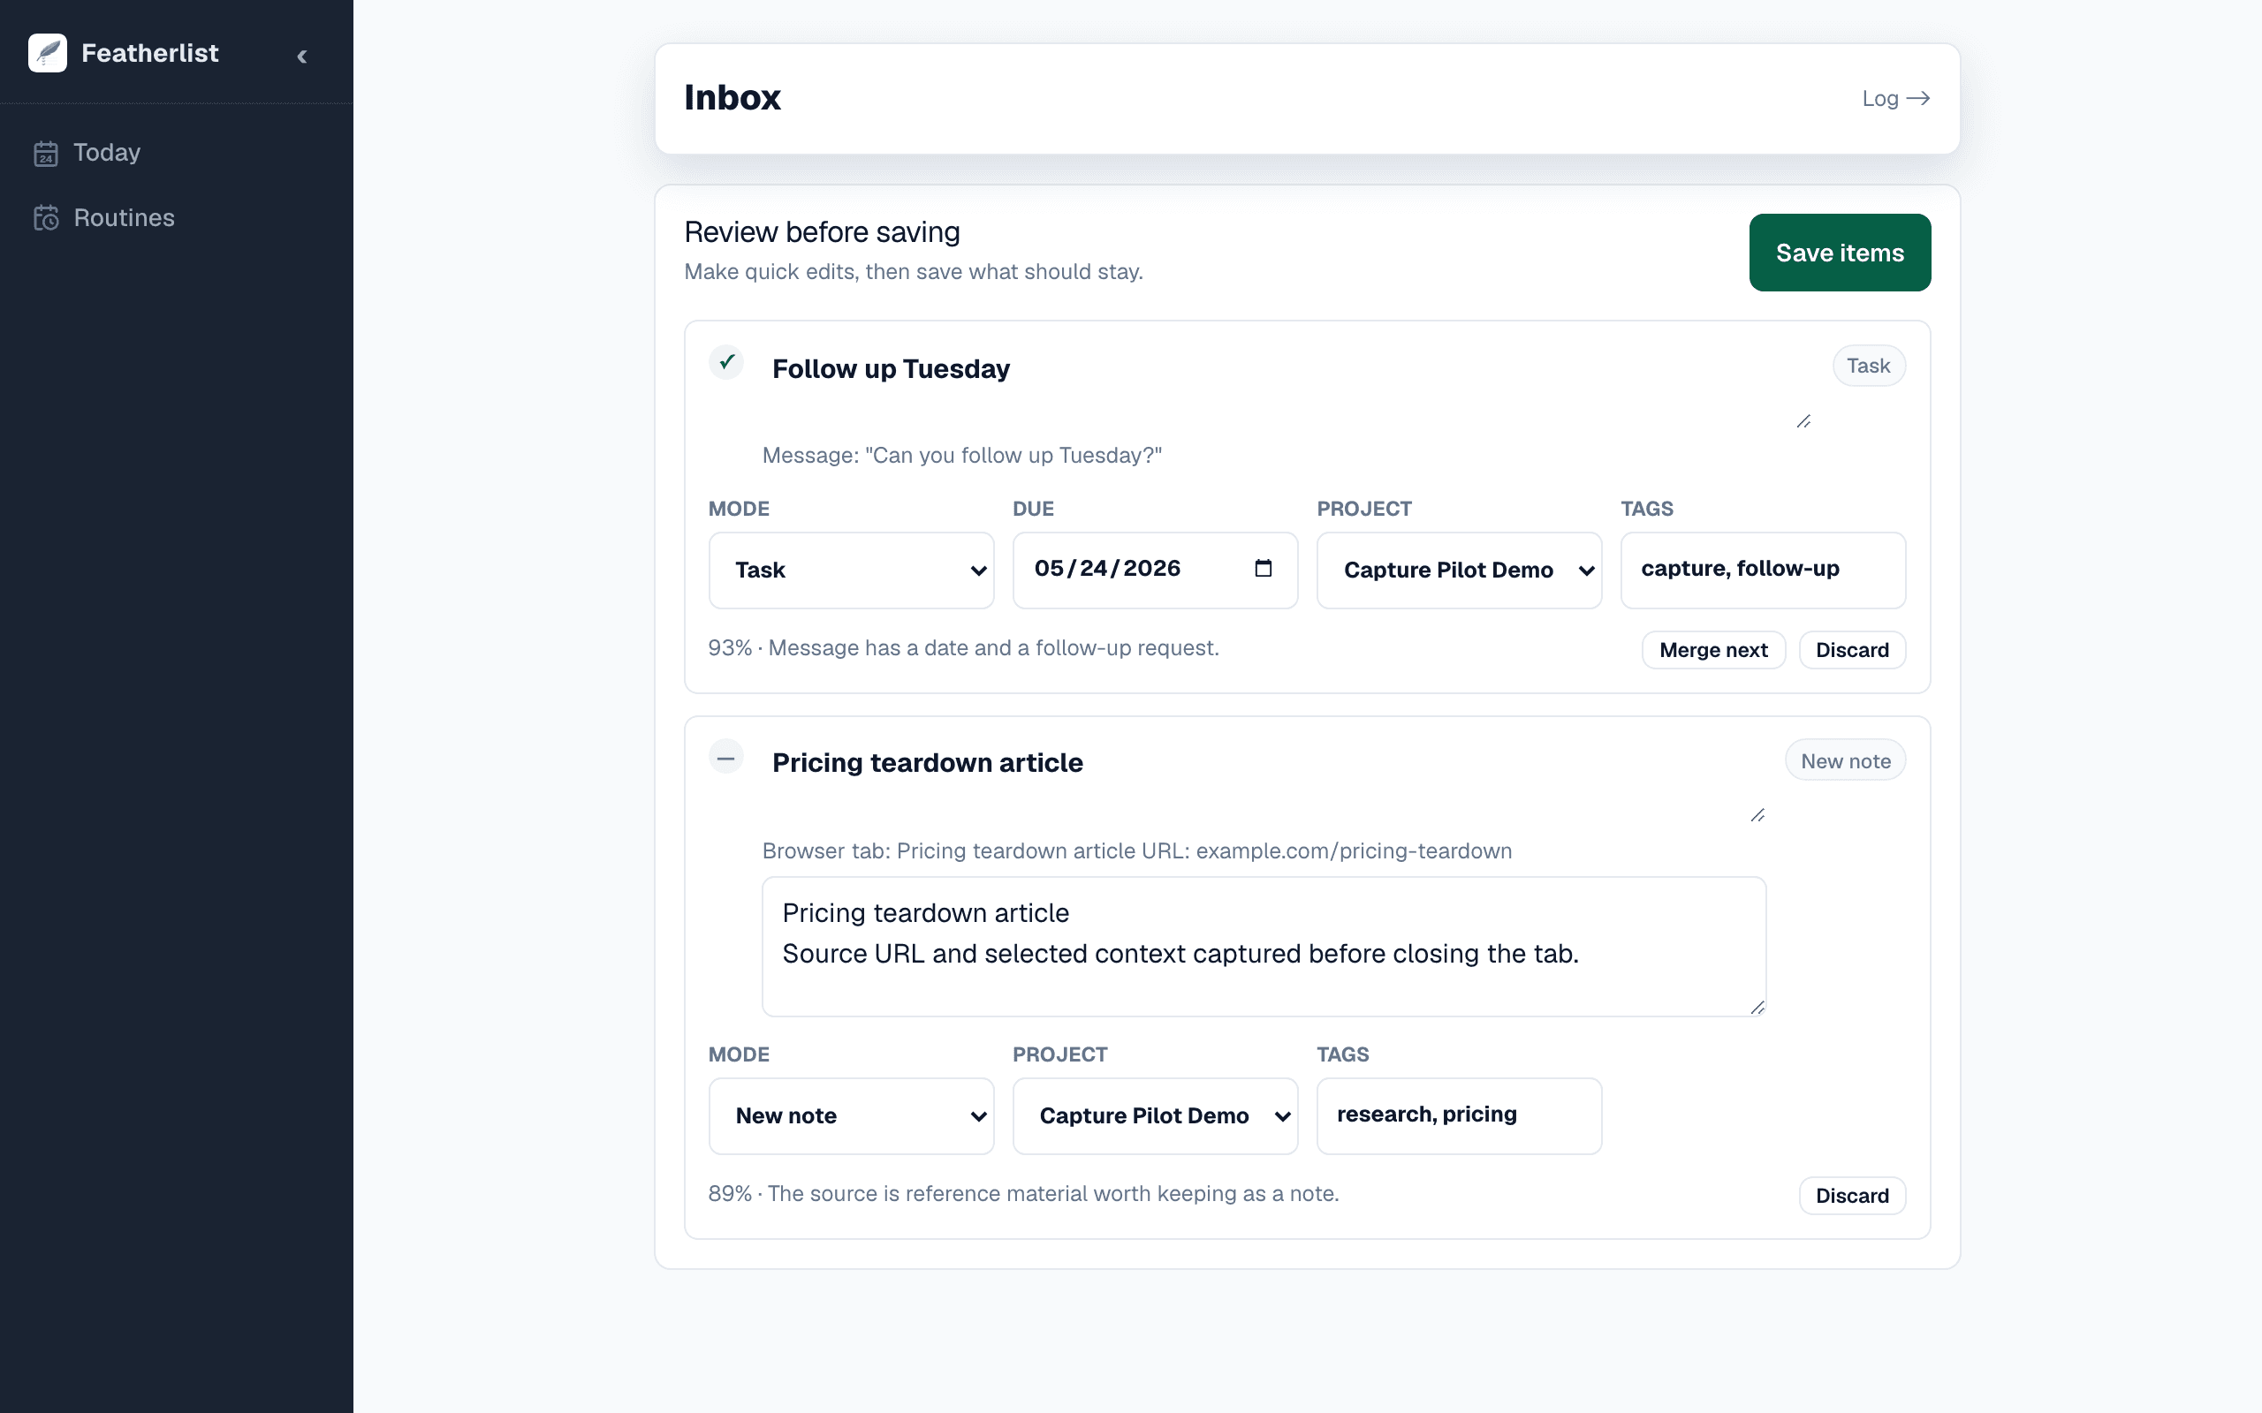Image resolution: width=2262 pixels, height=1413 pixels.
Task: Discard the Pricing teardown article item
Action: [1852, 1195]
